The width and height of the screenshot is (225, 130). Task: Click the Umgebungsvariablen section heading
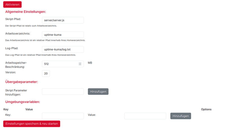point(22,102)
